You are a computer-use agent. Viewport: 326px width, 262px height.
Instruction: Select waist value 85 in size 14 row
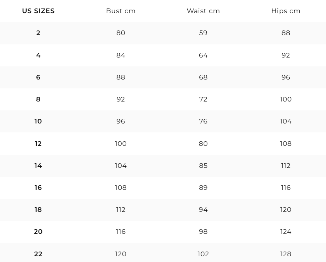203,166
